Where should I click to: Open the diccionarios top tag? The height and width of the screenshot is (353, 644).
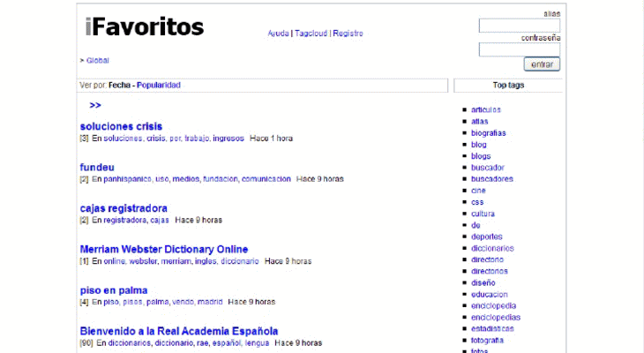pyautogui.click(x=492, y=248)
